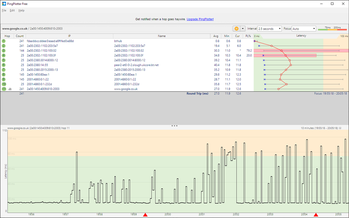Click the 75ms/200ms latency color legend
Image resolution: width=349 pixels, height=218 pixels.
332,29
